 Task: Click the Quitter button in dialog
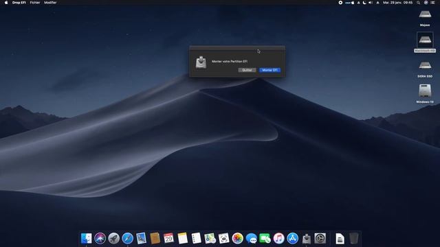click(247, 70)
